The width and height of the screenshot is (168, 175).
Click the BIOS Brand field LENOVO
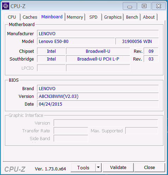[x=98, y=88]
